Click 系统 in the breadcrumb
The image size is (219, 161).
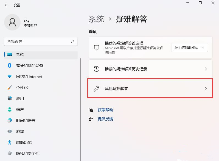tap(96, 19)
